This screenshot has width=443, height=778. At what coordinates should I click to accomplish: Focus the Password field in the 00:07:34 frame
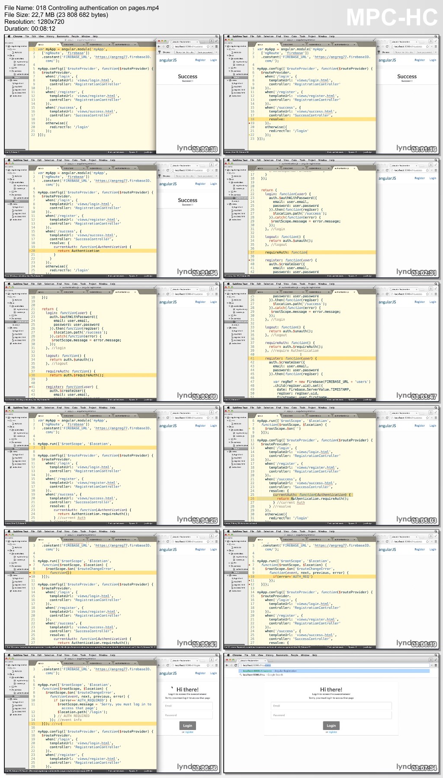point(331,715)
